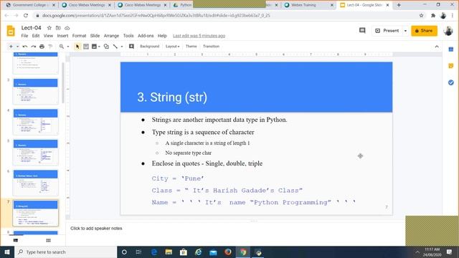The width and height of the screenshot is (459, 258).
Task: Select slide 3 thumbnail
Action: coord(35,91)
